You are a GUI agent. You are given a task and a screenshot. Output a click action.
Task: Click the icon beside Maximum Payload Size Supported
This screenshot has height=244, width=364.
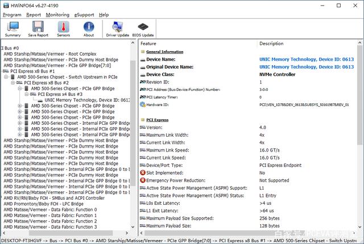click(x=143, y=218)
